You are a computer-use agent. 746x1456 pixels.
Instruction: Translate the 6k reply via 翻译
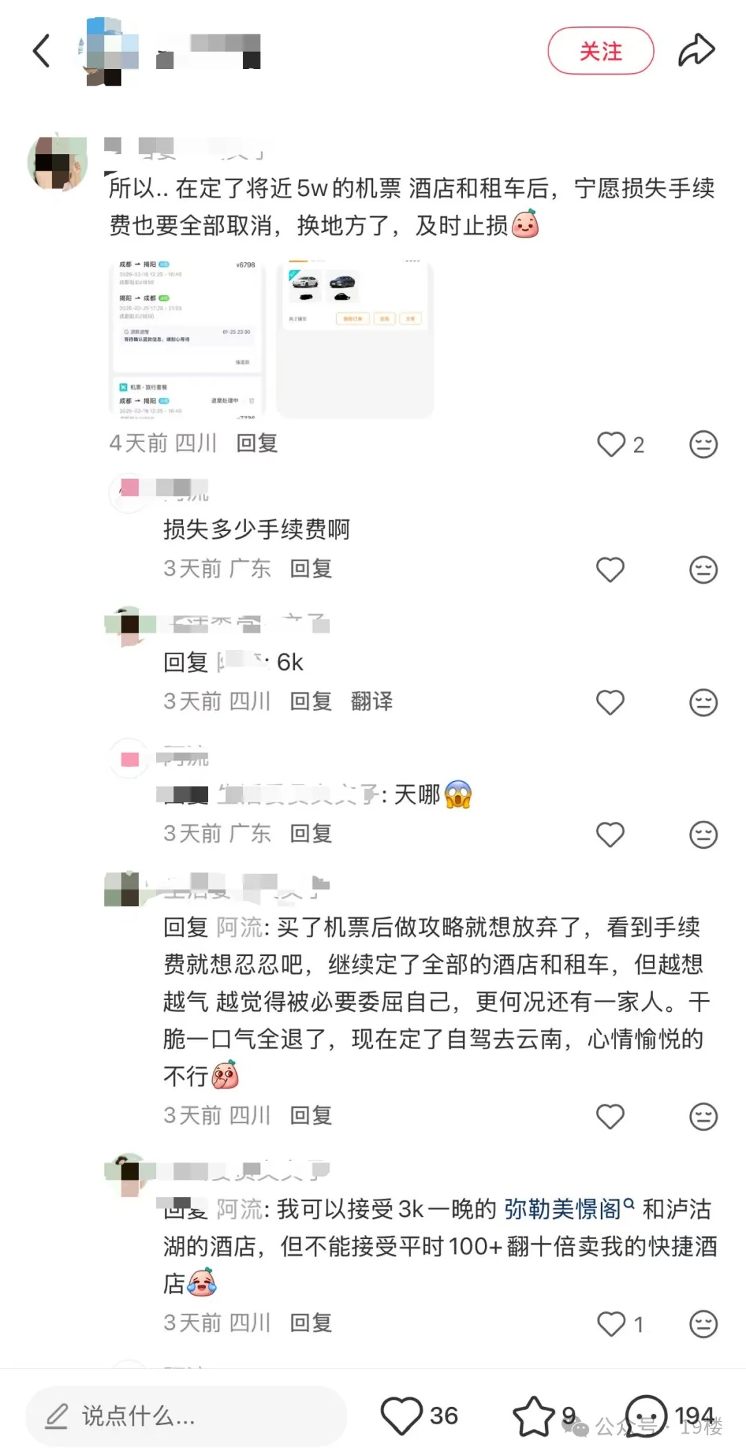click(x=372, y=702)
